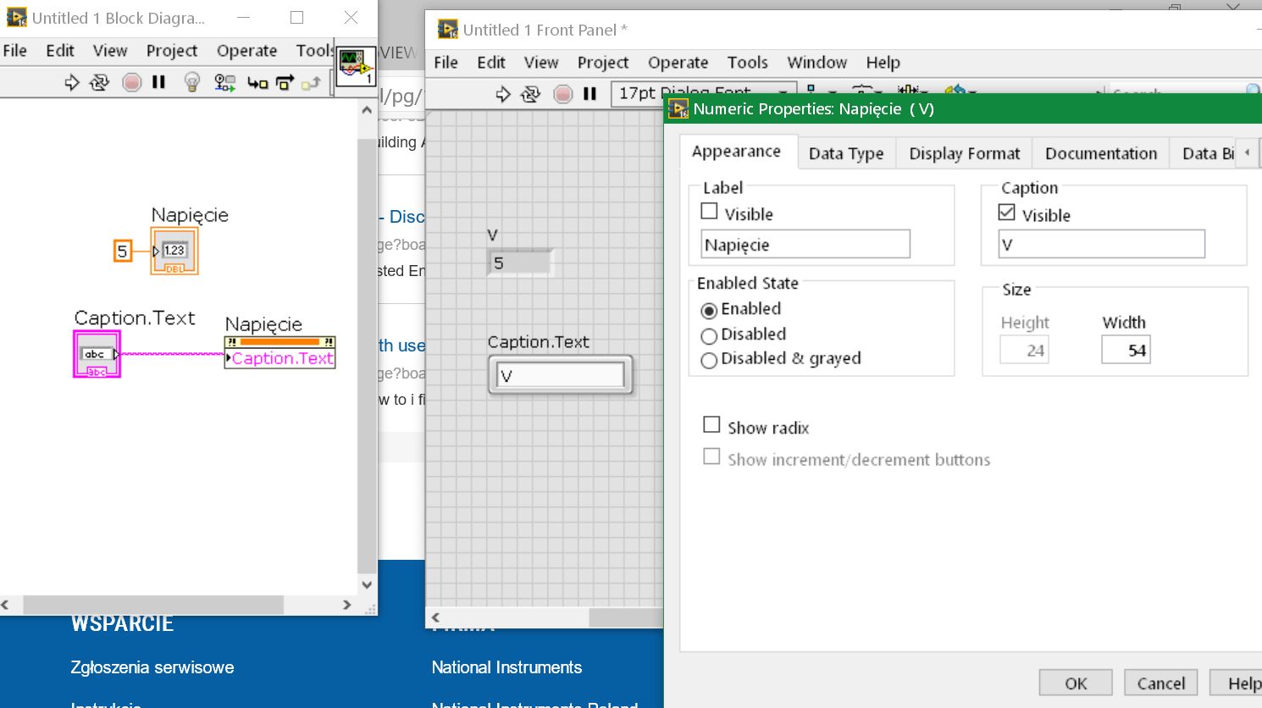
Task: Click Step Over debugging icon
Action: click(x=285, y=82)
